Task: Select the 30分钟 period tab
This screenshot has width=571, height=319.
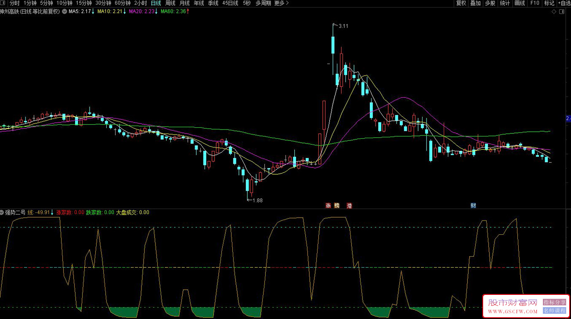Action: coord(103,3)
